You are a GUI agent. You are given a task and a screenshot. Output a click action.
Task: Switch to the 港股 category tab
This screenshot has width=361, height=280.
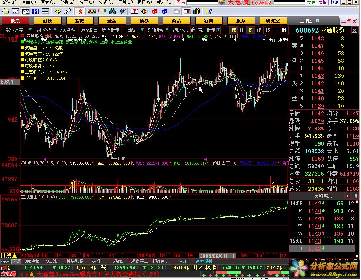pyautogui.click(x=48, y=21)
